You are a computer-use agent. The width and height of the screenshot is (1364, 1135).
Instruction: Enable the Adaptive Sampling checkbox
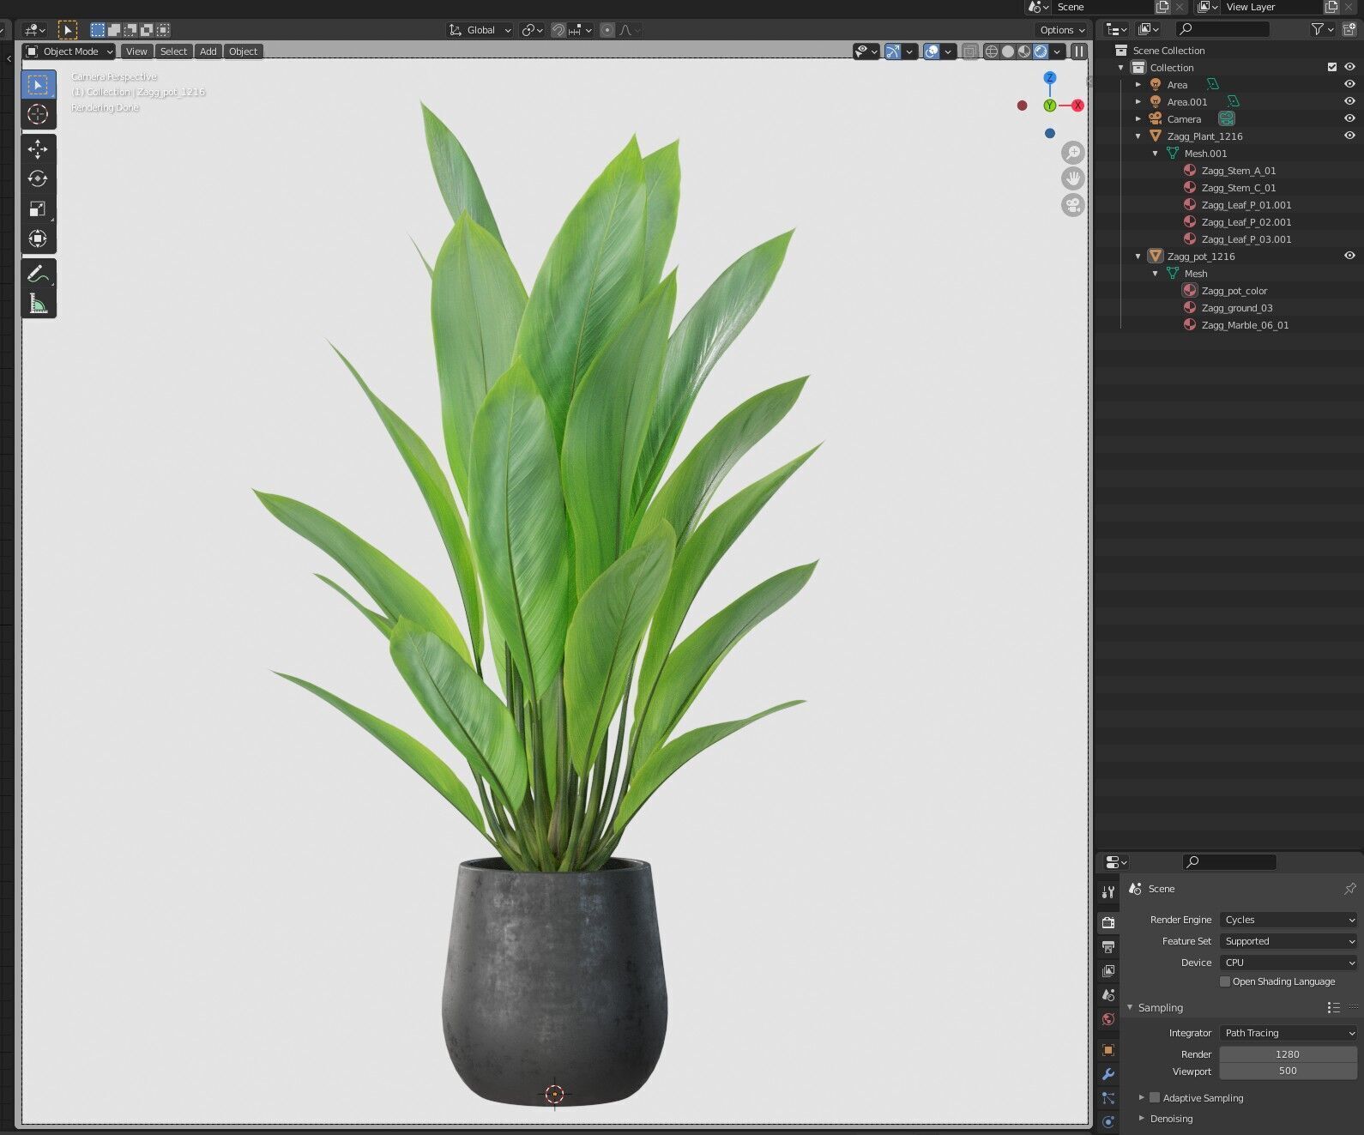tap(1155, 1097)
